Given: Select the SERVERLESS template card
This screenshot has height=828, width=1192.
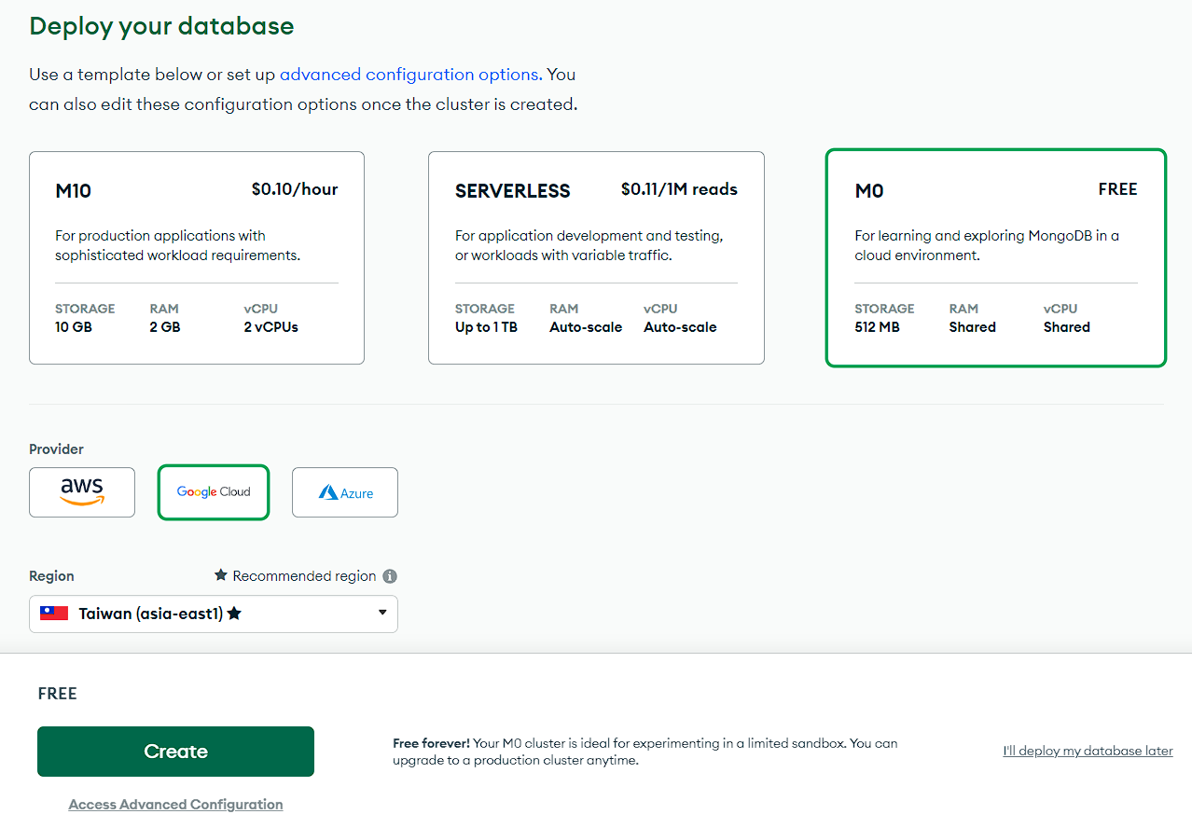Looking at the screenshot, I should 595,257.
